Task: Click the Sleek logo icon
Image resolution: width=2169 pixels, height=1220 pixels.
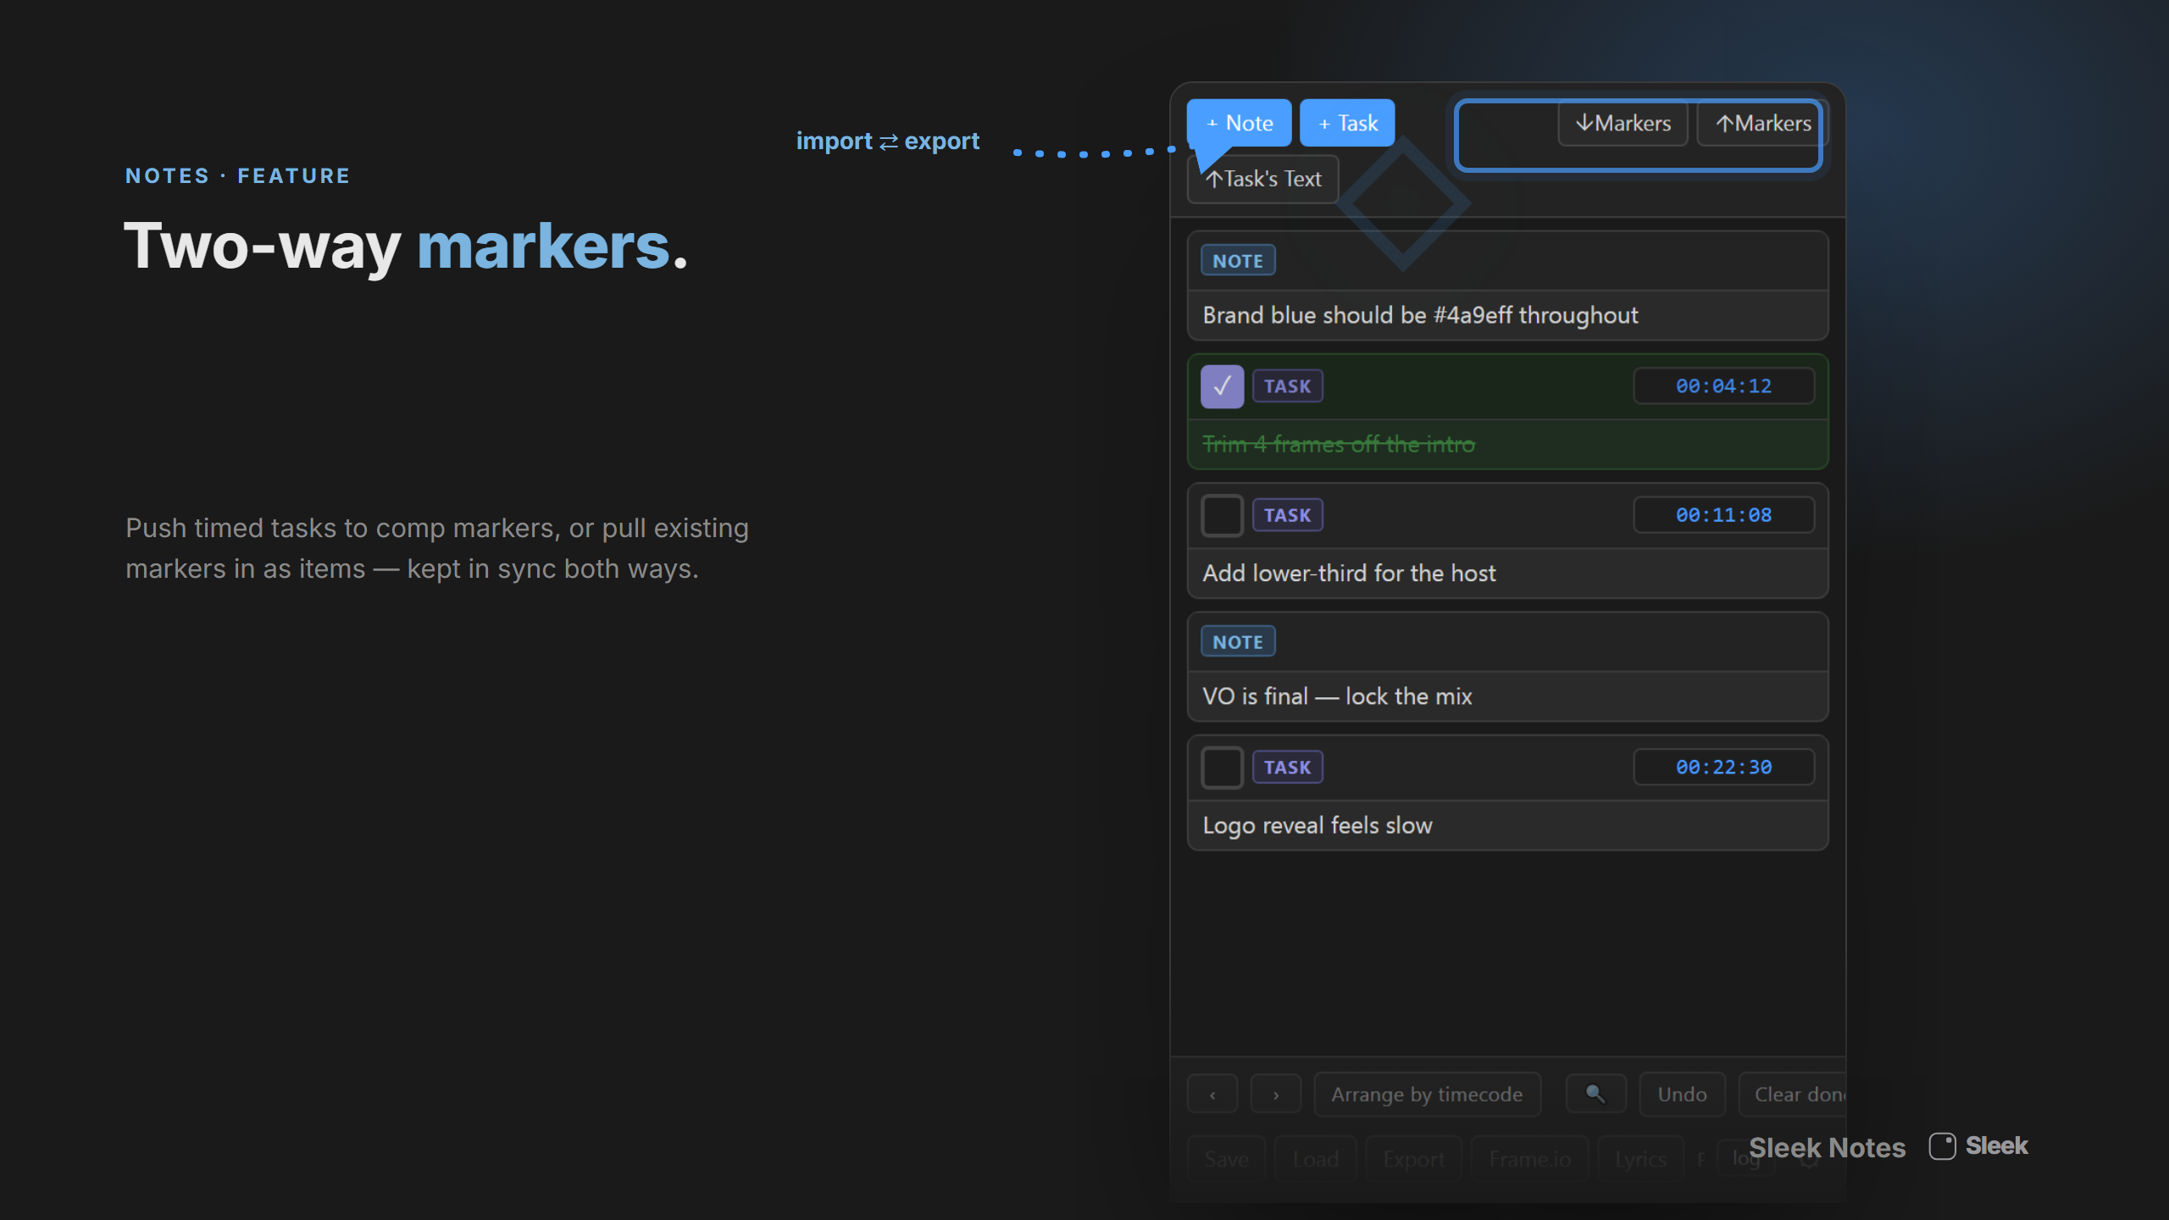Action: 1942,1146
